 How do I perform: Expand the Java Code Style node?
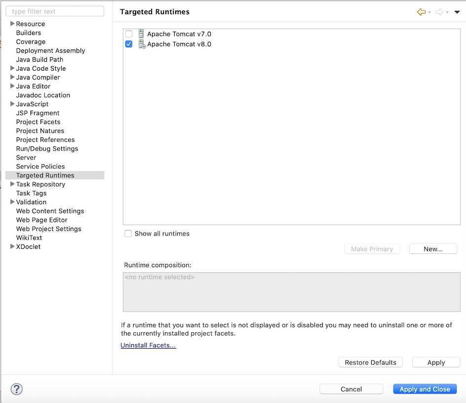point(12,68)
